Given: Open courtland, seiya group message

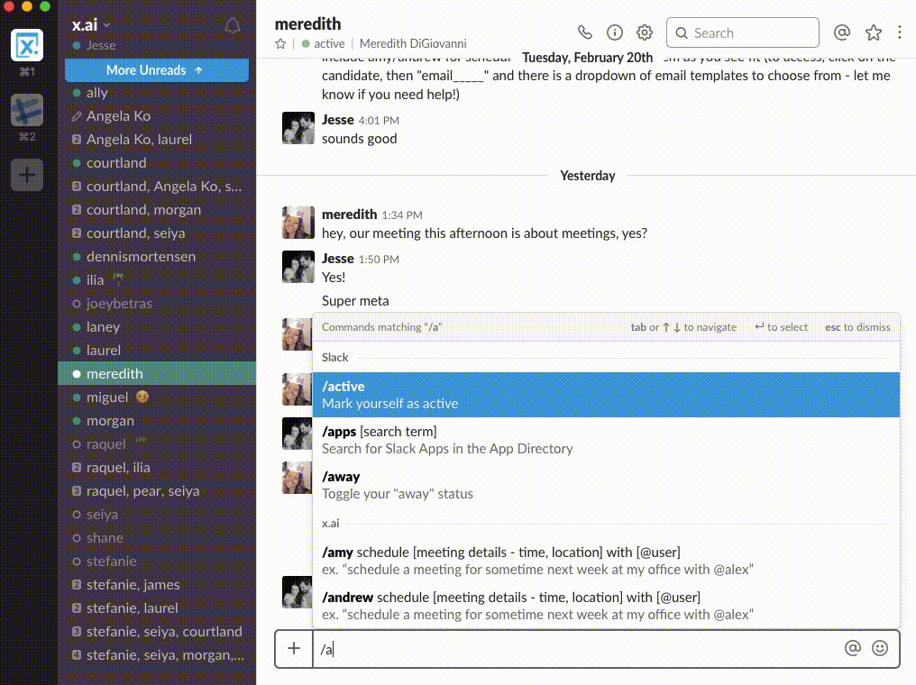Looking at the screenshot, I should point(157,233).
